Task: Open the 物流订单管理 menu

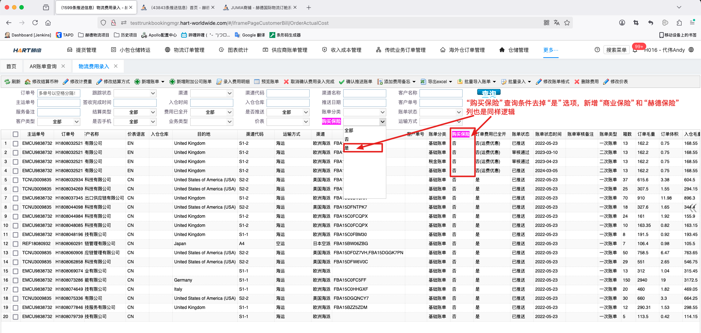Action: 189,50
